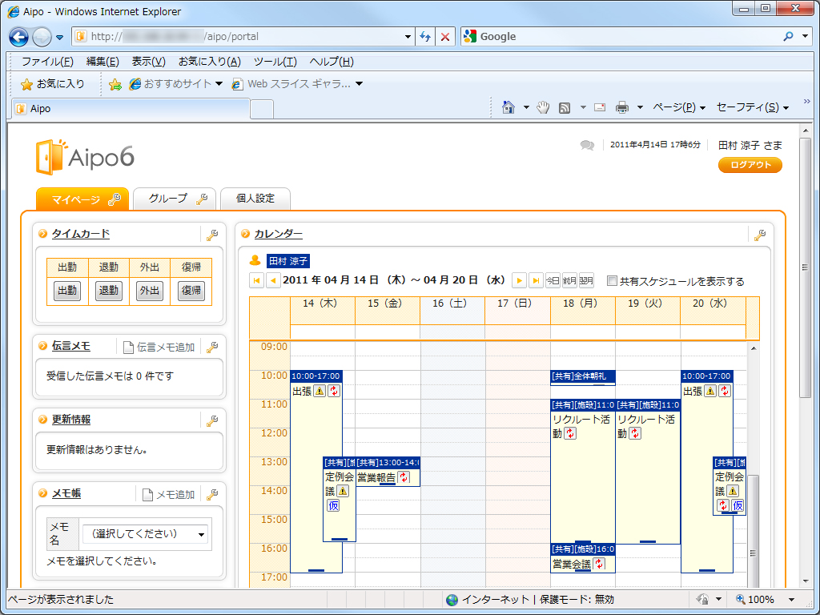Image resolution: width=820 pixels, height=615 pixels.
Task: Click the IE Home icon
Action: click(508, 107)
